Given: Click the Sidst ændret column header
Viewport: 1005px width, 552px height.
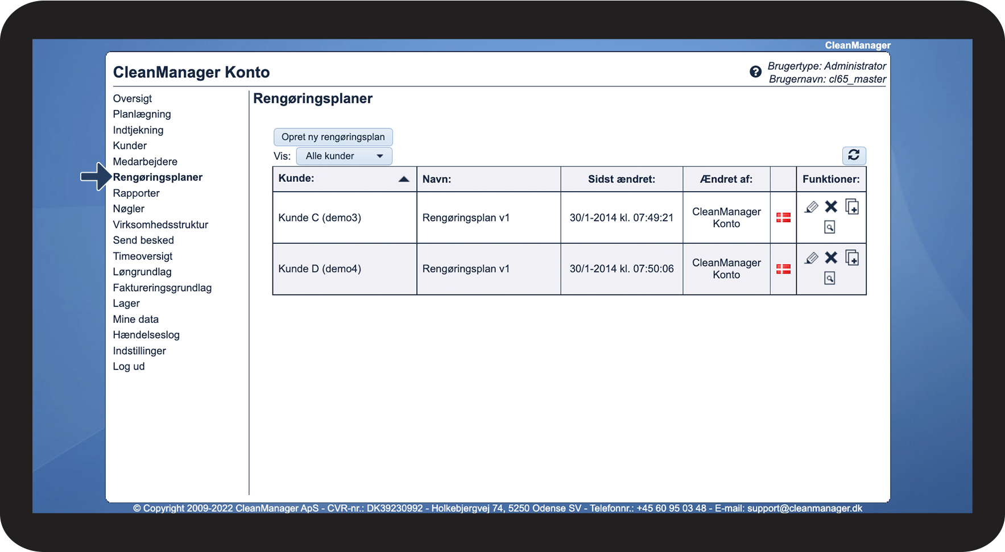Looking at the screenshot, I should [622, 179].
